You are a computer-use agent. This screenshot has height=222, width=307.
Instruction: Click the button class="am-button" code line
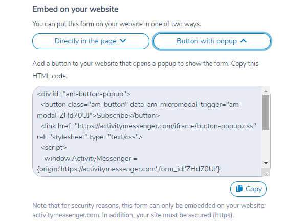click(x=141, y=105)
